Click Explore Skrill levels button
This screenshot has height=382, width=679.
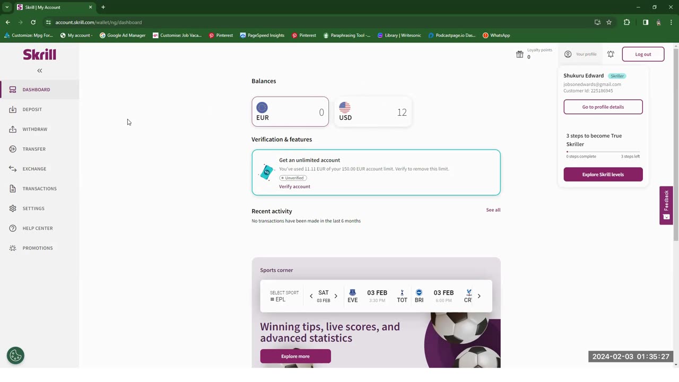tap(603, 175)
